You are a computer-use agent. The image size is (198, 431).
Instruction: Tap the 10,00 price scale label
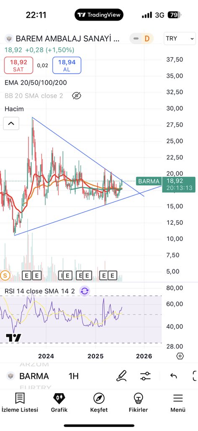175,239
